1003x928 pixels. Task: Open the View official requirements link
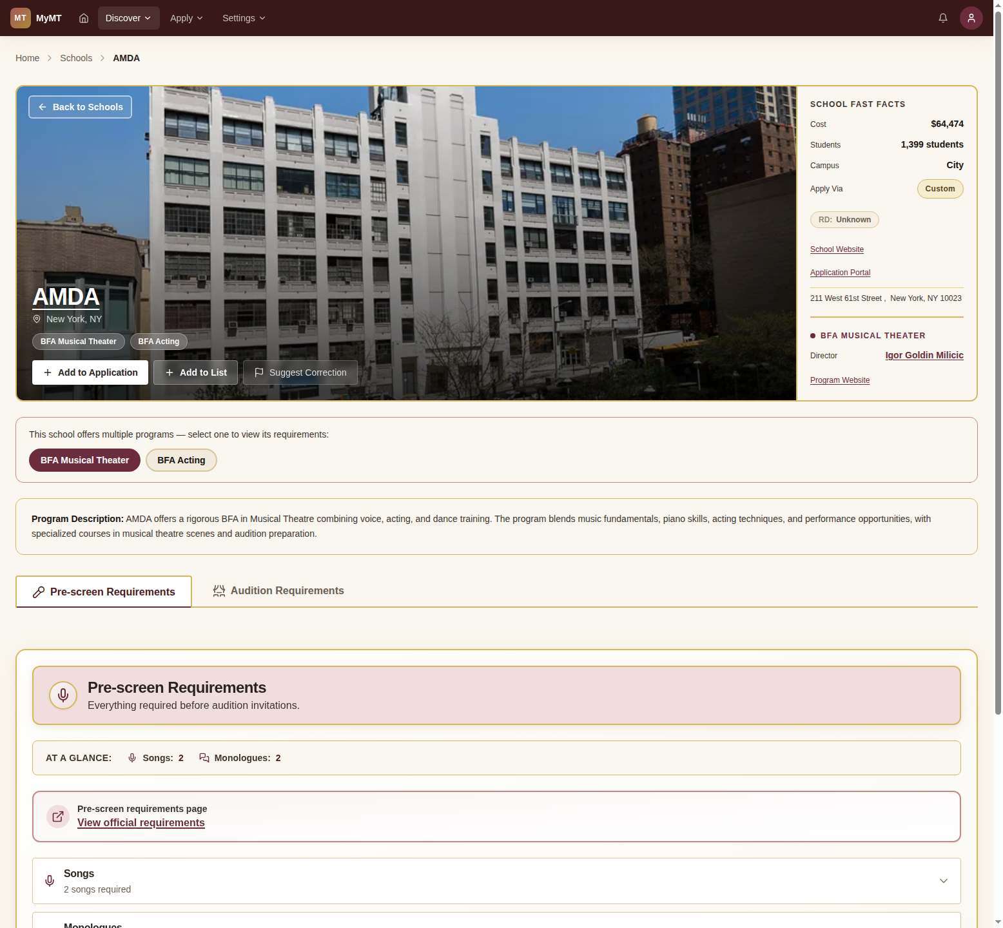point(141,823)
